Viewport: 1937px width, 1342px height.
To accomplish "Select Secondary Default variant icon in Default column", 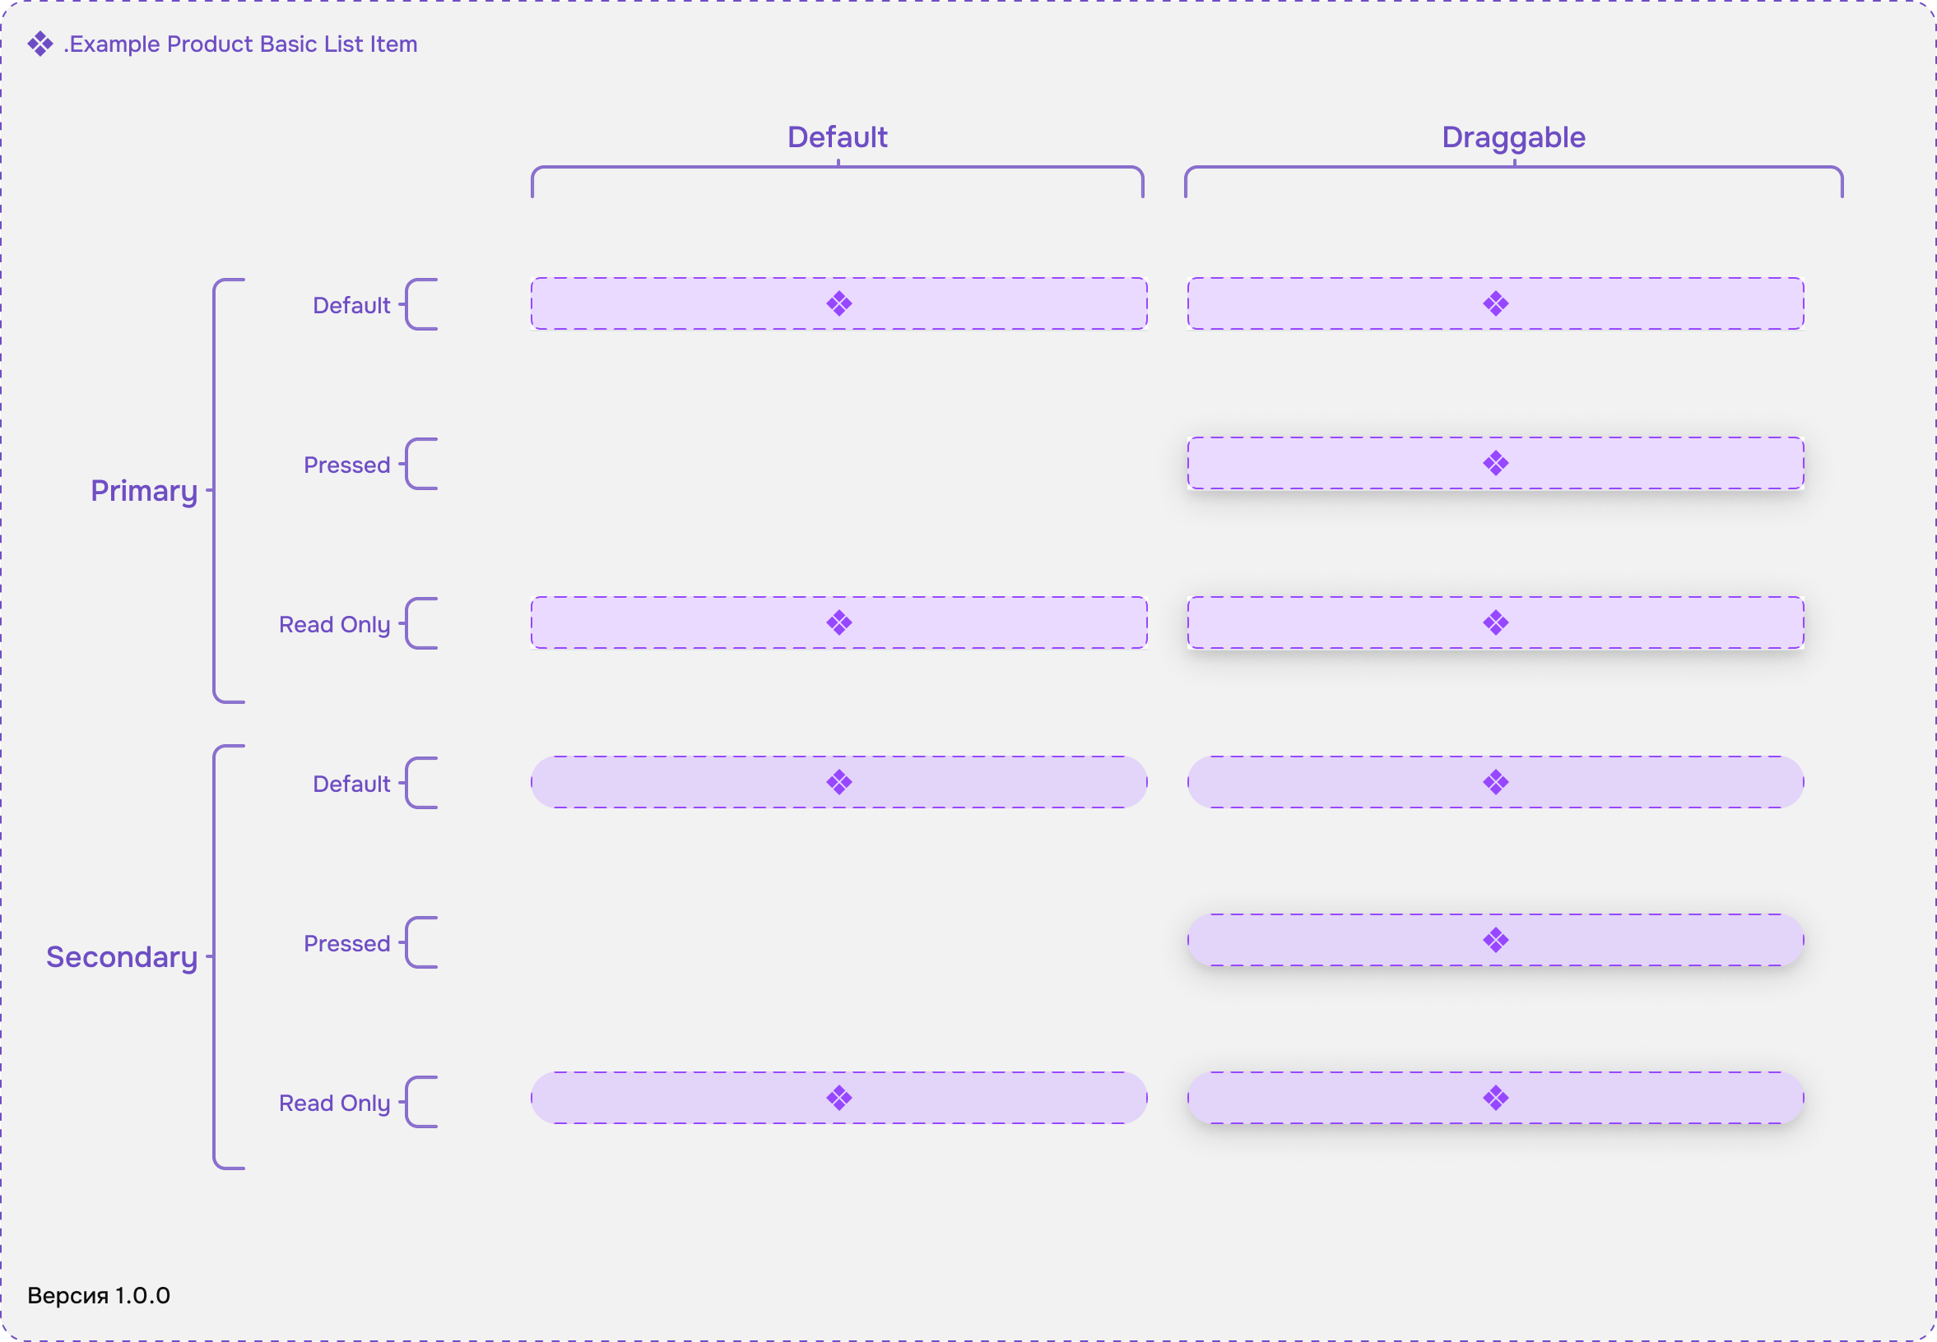I will (x=839, y=783).
